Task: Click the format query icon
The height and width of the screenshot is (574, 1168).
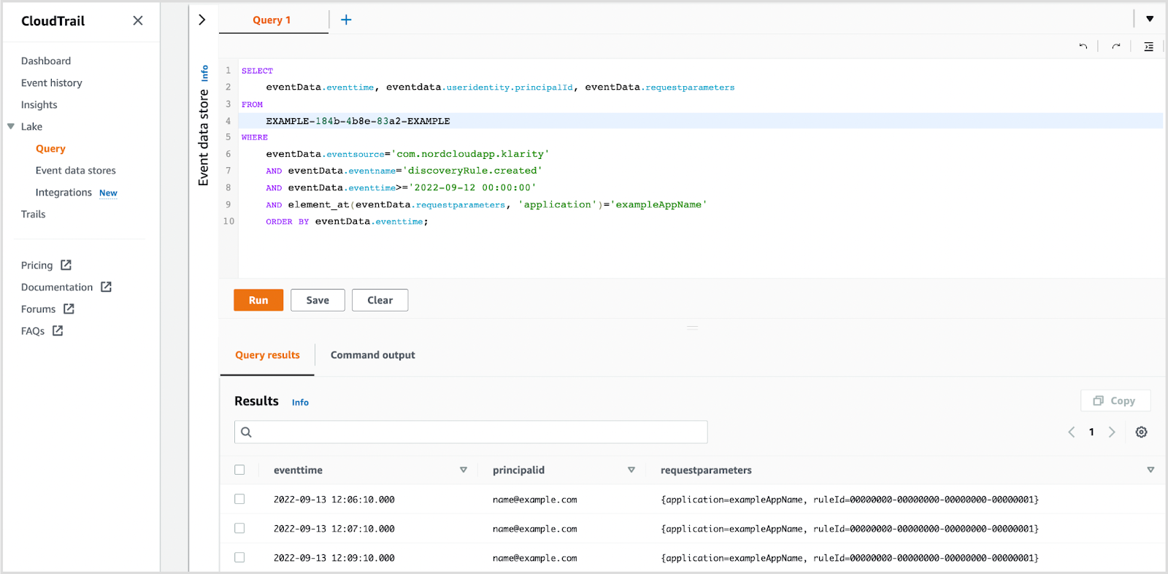Action: point(1148,47)
